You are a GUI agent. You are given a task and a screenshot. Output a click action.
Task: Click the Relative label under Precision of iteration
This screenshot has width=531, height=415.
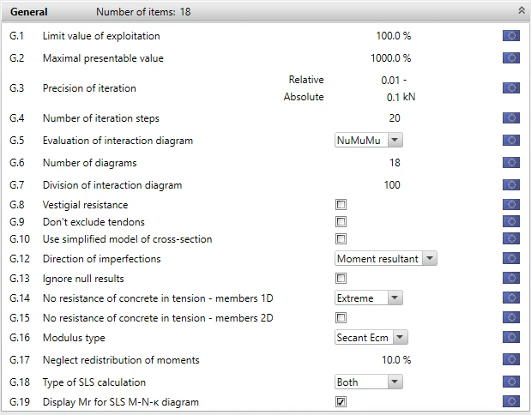(306, 80)
